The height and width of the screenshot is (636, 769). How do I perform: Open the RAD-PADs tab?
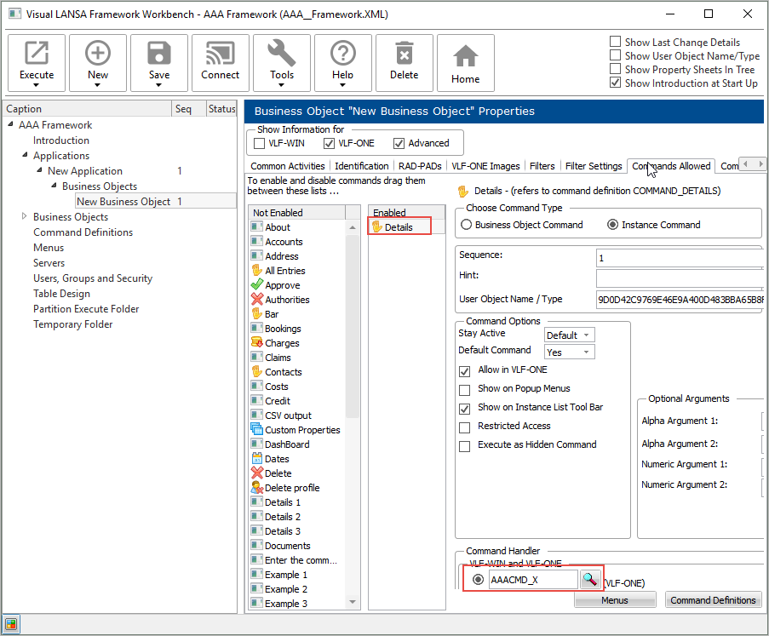[420, 166]
